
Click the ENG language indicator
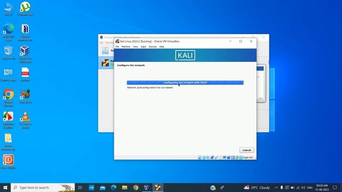point(310,187)
